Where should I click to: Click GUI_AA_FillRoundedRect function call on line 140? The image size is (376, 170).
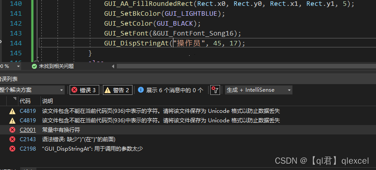(149, 4)
